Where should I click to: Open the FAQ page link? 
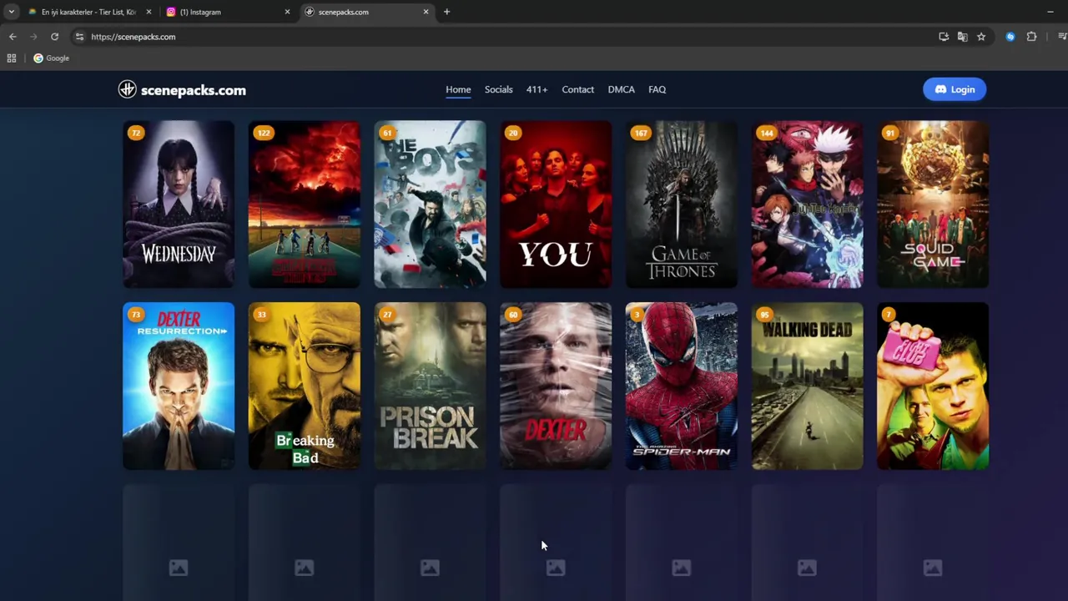coord(657,89)
